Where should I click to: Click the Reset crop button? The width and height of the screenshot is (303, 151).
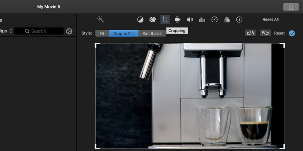280,33
